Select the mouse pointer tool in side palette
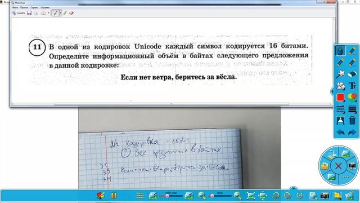 pyautogui.click(x=340, y=51)
